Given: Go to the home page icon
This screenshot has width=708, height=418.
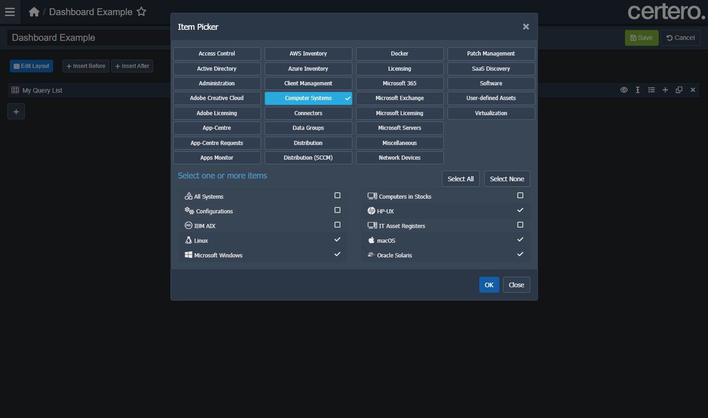Looking at the screenshot, I should point(34,12).
